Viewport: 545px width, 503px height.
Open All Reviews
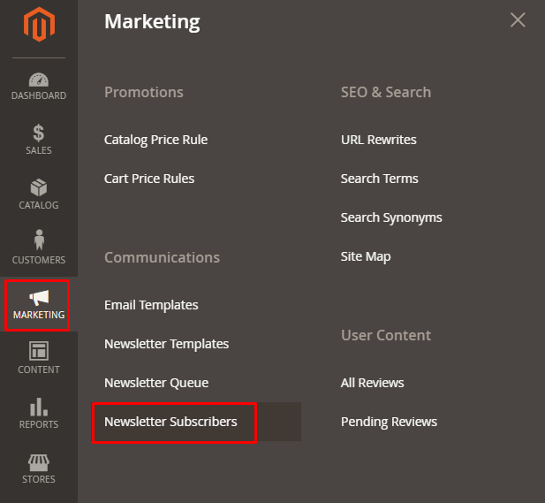(x=372, y=383)
